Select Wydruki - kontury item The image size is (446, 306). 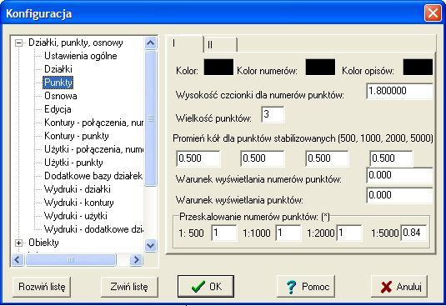tap(79, 203)
